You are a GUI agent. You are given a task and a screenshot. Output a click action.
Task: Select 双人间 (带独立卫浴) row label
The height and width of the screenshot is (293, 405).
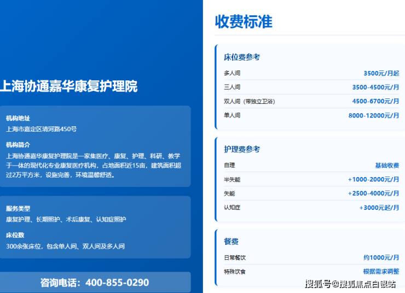pyautogui.click(x=249, y=101)
